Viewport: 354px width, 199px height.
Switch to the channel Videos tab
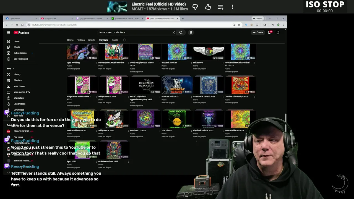[81, 40]
